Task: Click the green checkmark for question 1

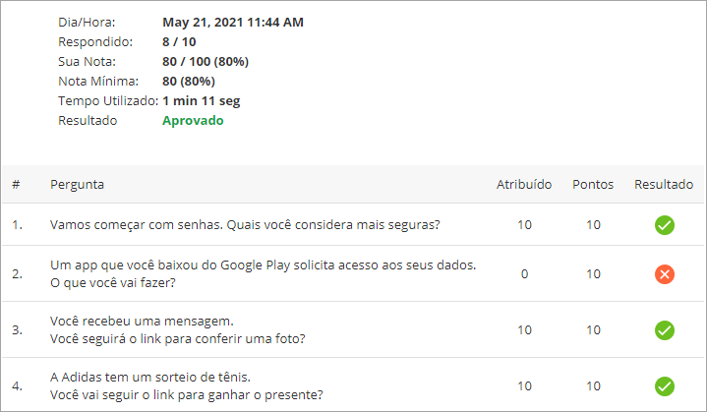Action: (x=664, y=225)
